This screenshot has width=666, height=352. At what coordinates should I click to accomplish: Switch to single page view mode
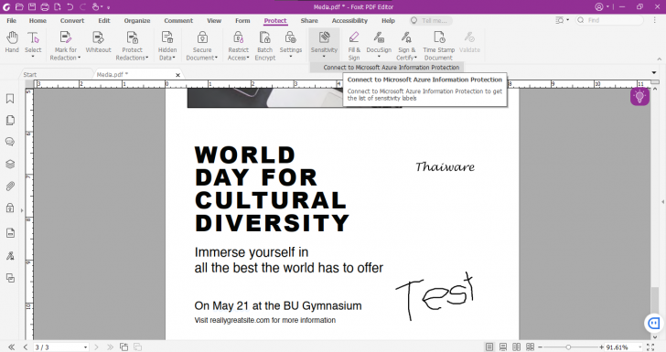489,347
